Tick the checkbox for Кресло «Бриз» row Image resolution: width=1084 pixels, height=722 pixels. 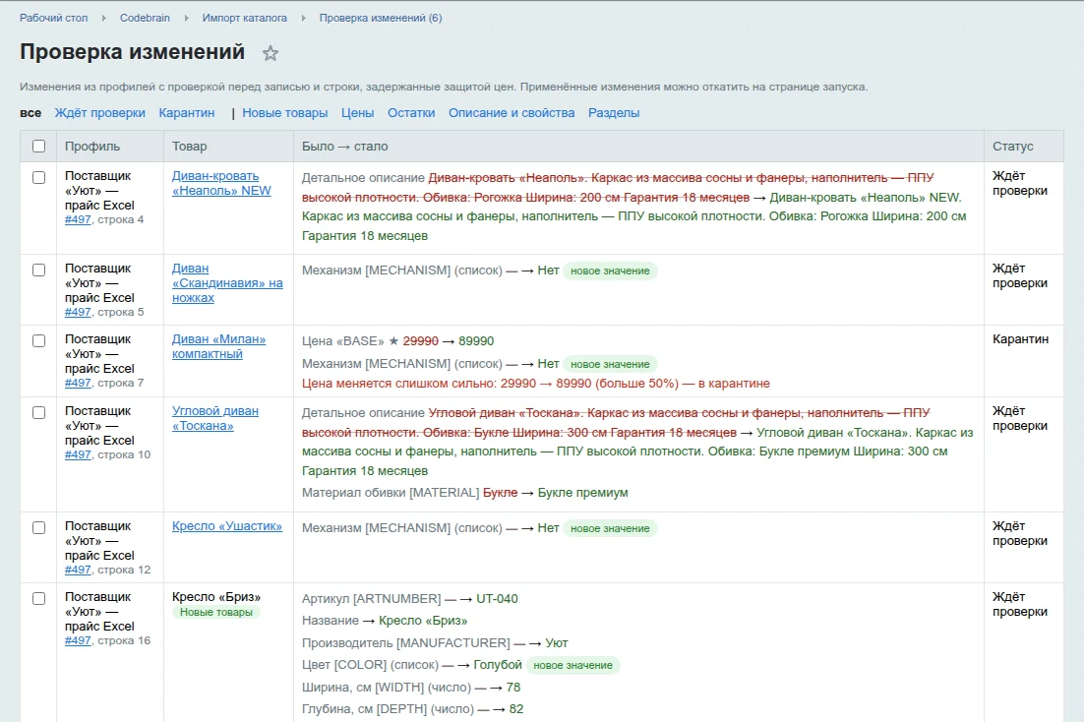click(x=38, y=598)
